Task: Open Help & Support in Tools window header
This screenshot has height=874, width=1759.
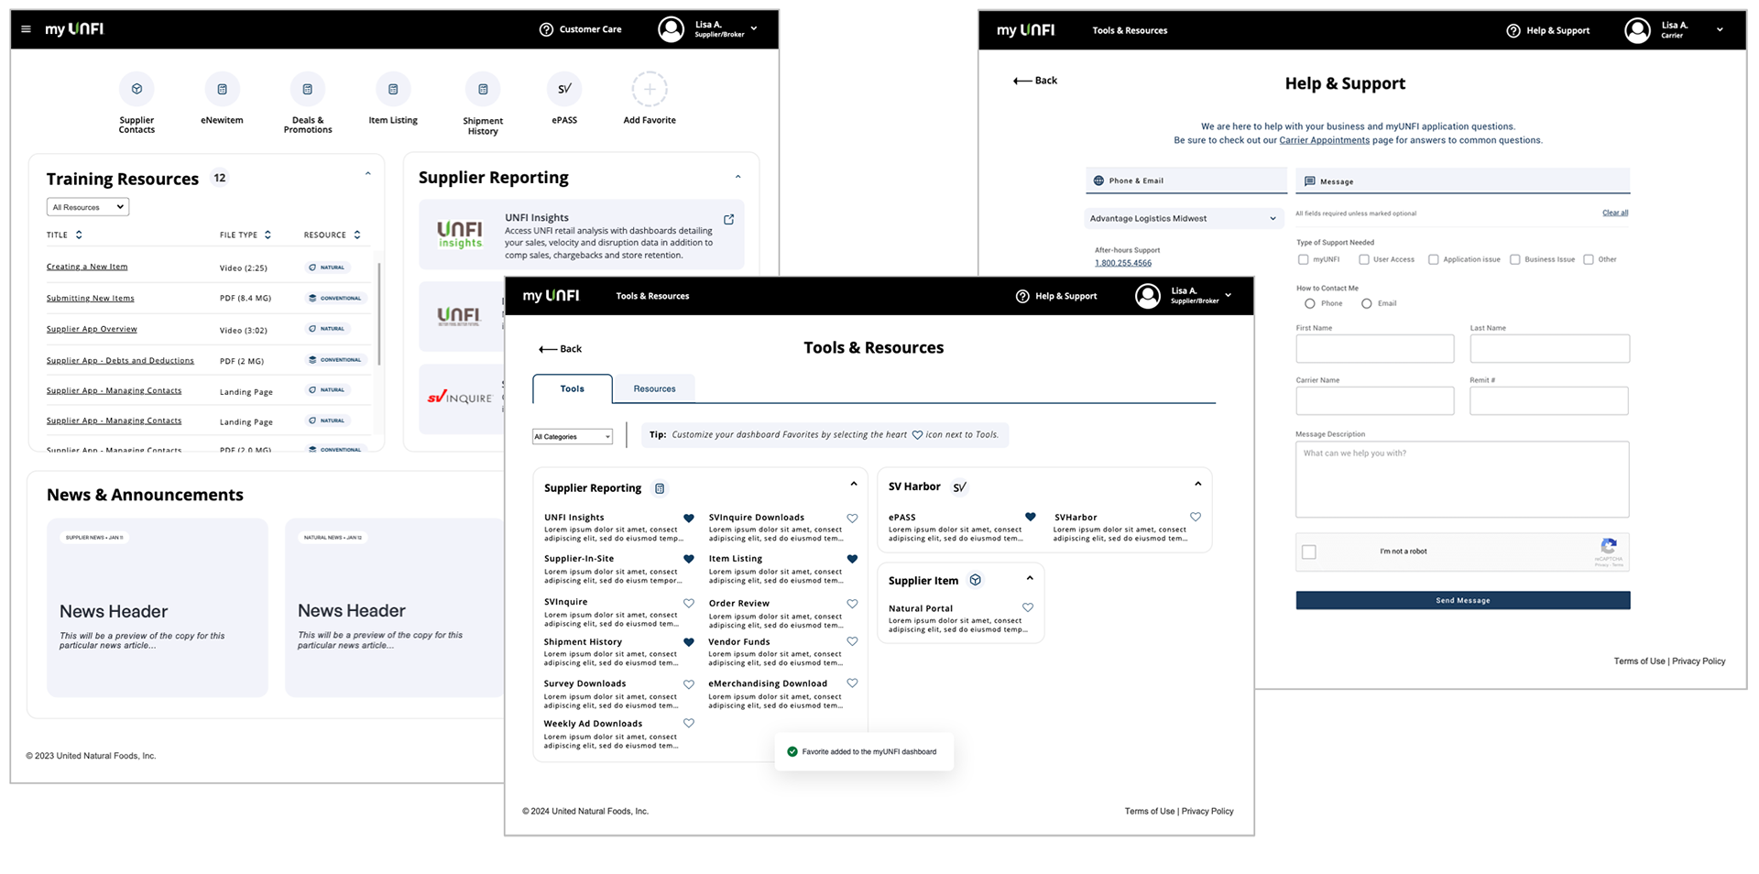Action: [x=1056, y=296]
